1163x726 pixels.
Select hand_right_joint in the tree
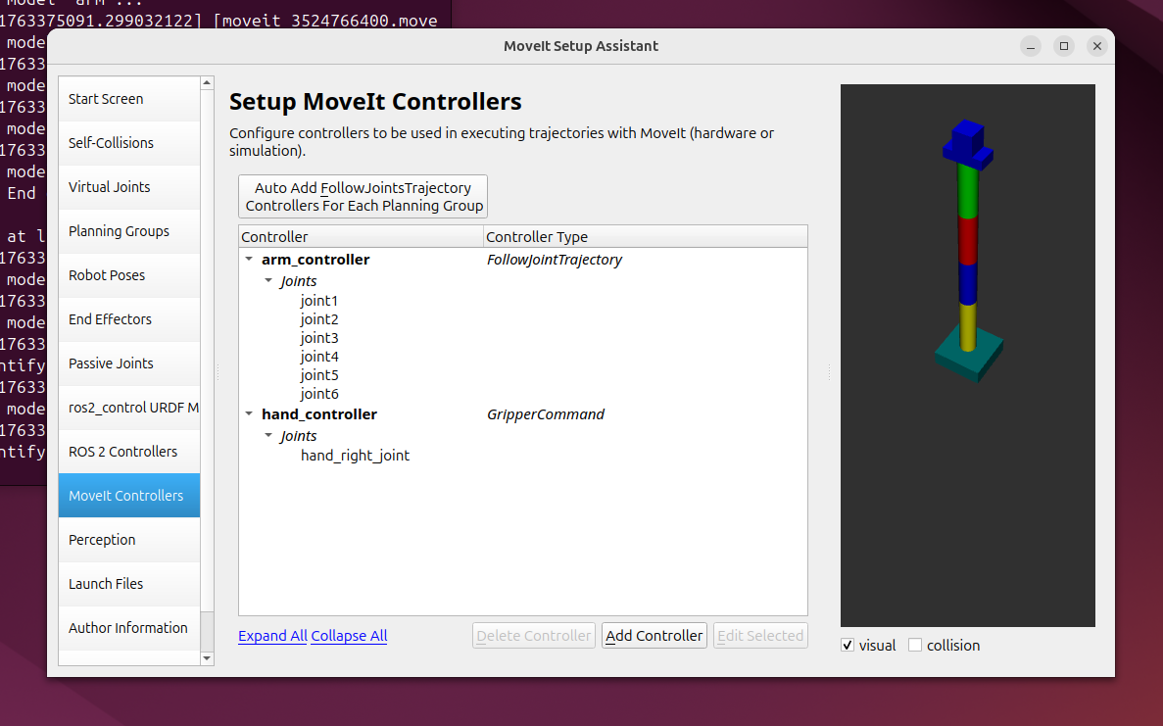click(x=355, y=456)
